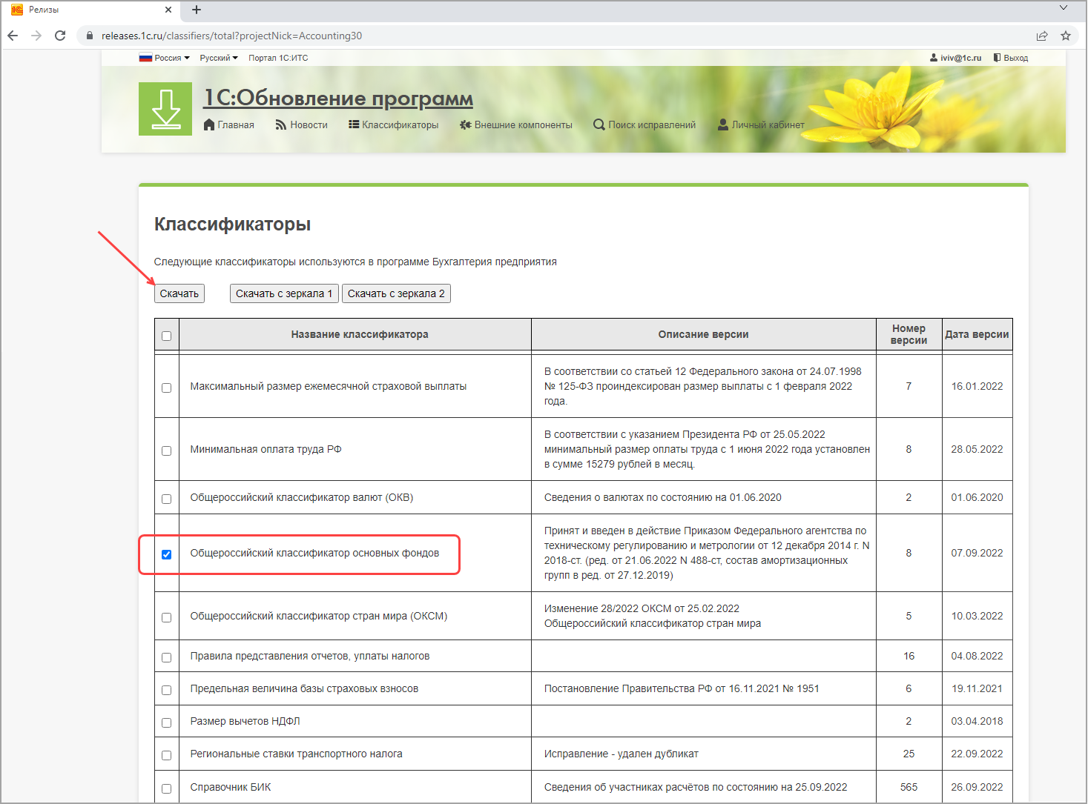Click Классификаторы page heading
The image size is (1088, 804).
point(232,225)
